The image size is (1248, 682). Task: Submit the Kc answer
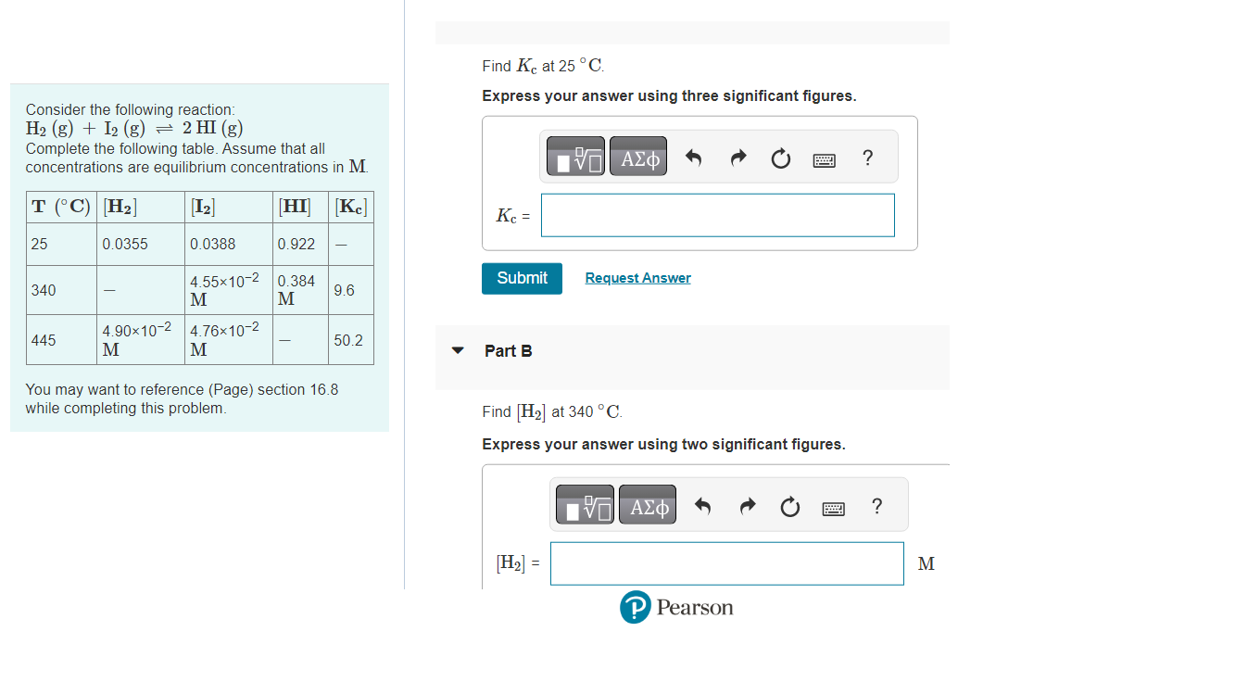[x=522, y=278]
